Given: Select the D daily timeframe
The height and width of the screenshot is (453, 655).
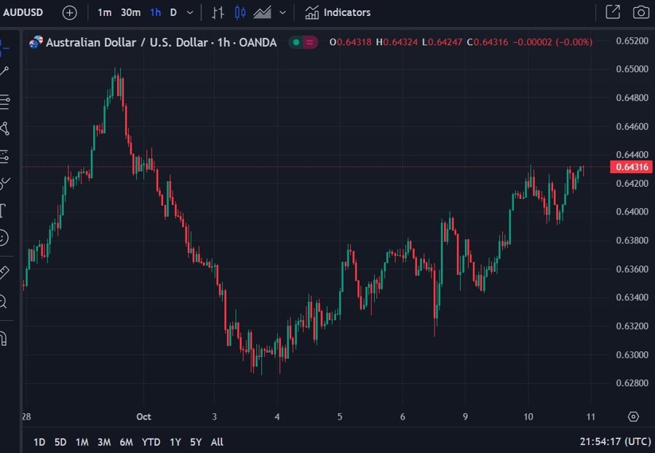Looking at the screenshot, I should (173, 12).
